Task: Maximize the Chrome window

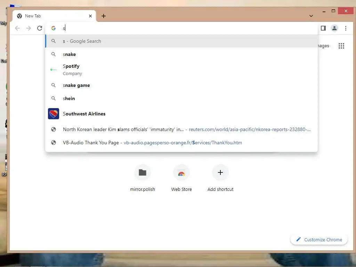Action: [333, 11]
